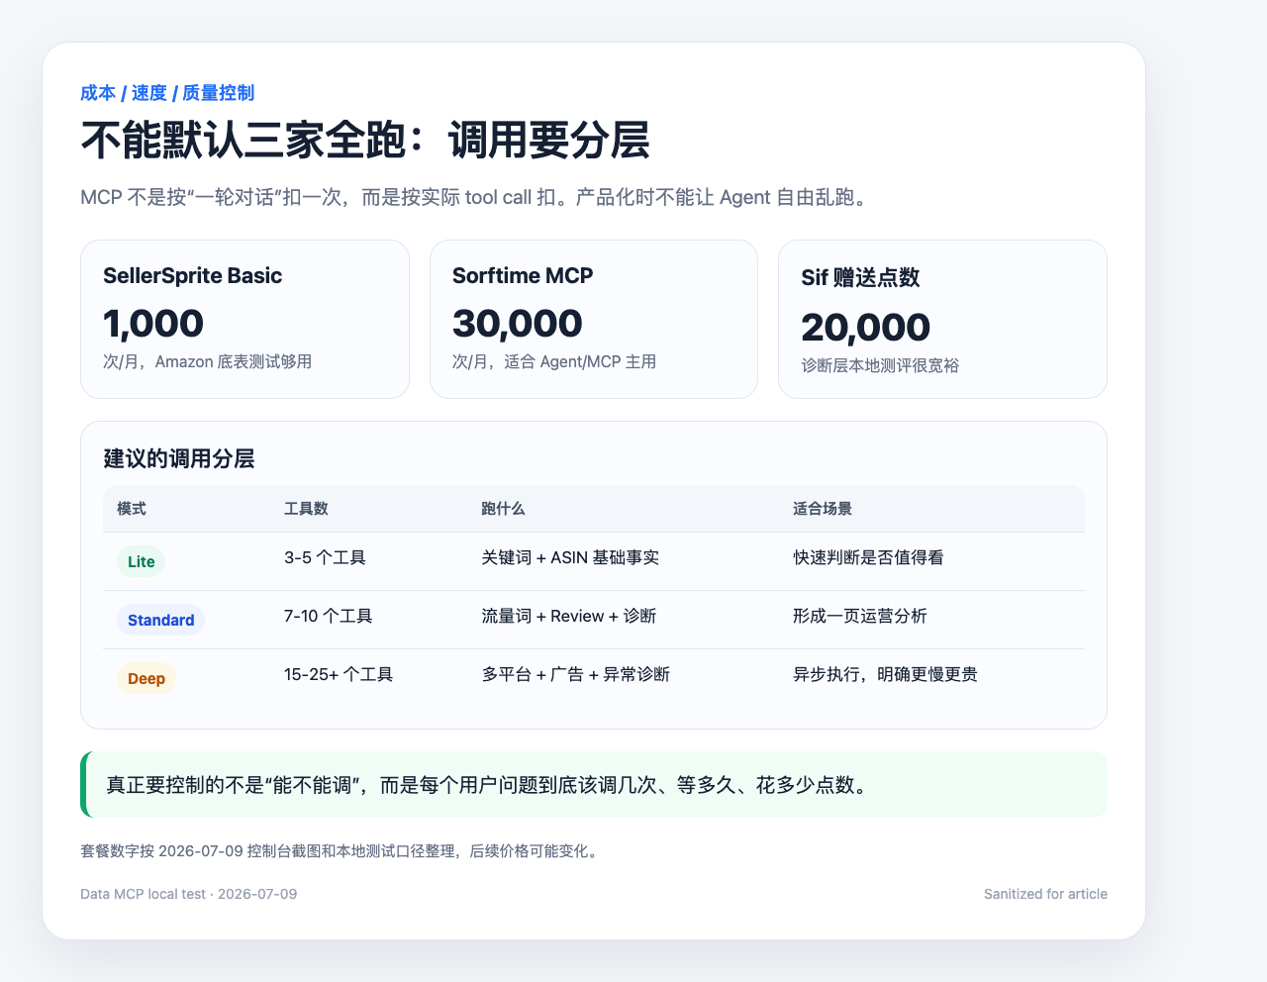Image resolution: width=1267 pixels, height=982 pixels.
Task: Select the orange Deep badge
Action: coord(146,678)
